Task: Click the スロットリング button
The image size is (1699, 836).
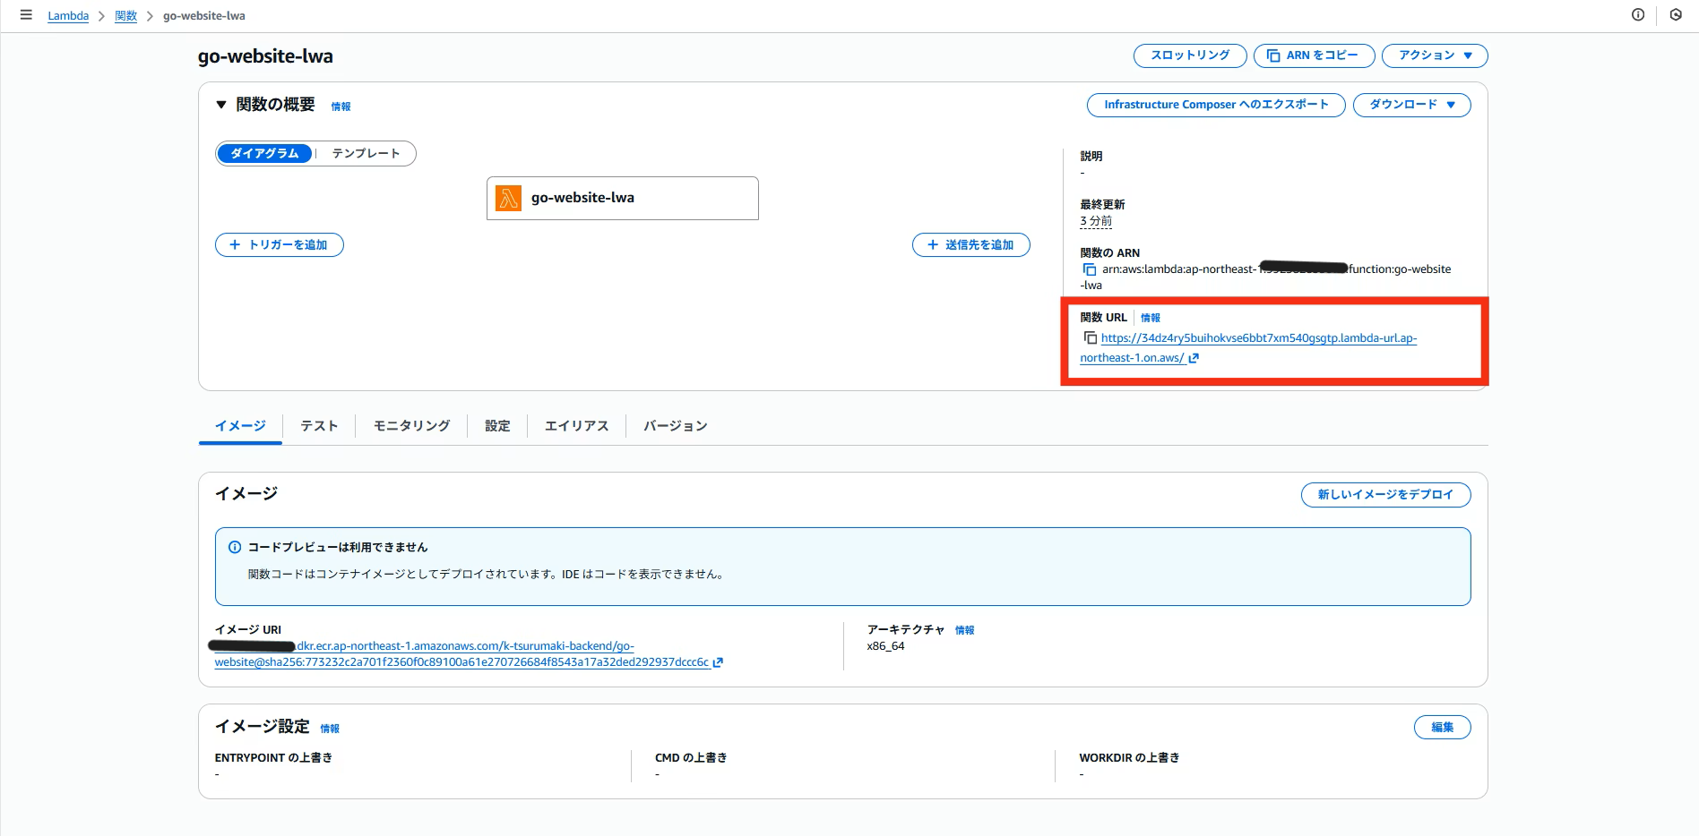Action: (x=1190, y=55)
